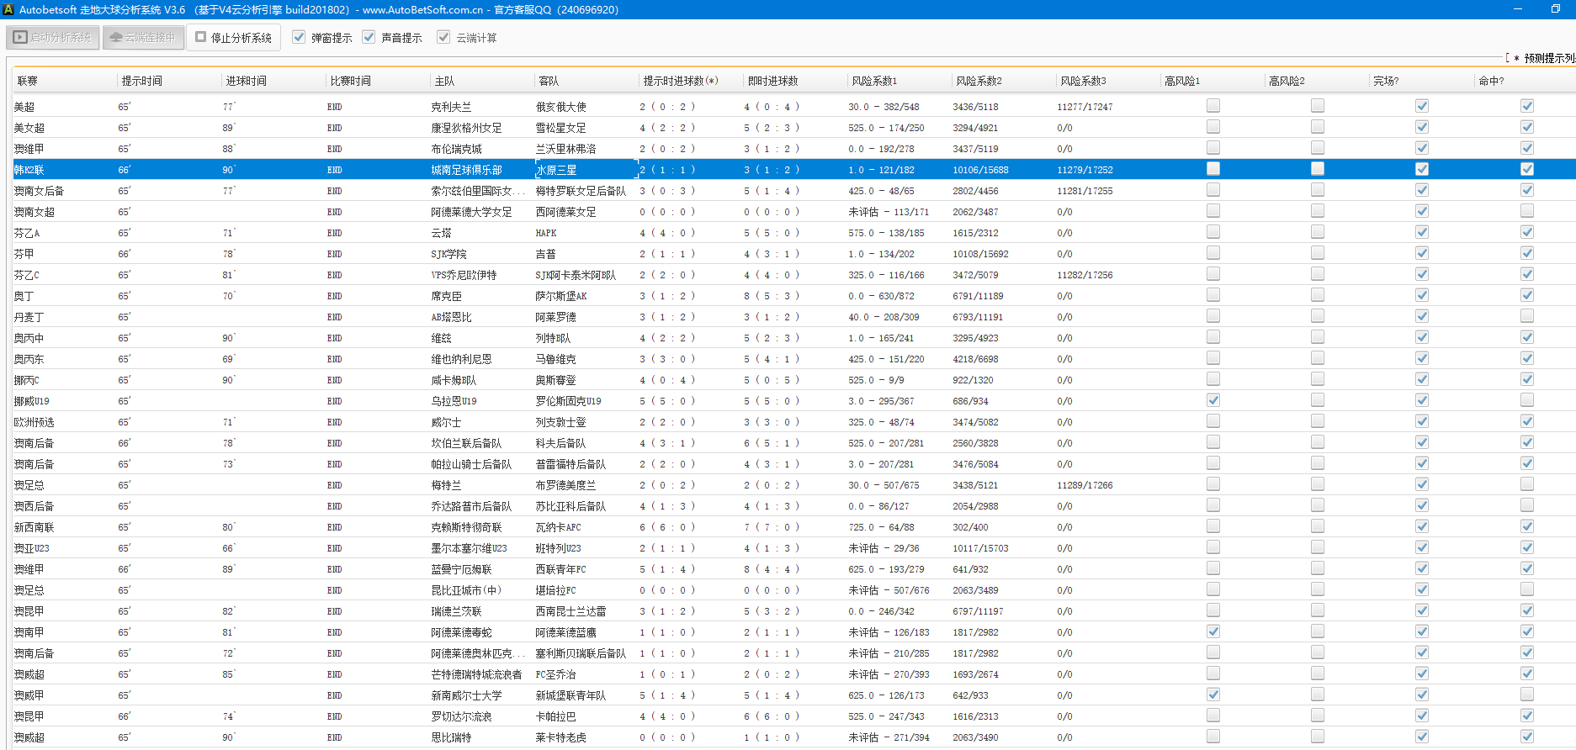Image resolution: width=1576 pixels, height=750 pixels.
Task: Click the play icon on 启动分析系统
Action: click(20, 38)
